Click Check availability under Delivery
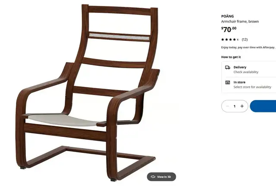The width and height of the screenshot is (276, 189). 246,72
